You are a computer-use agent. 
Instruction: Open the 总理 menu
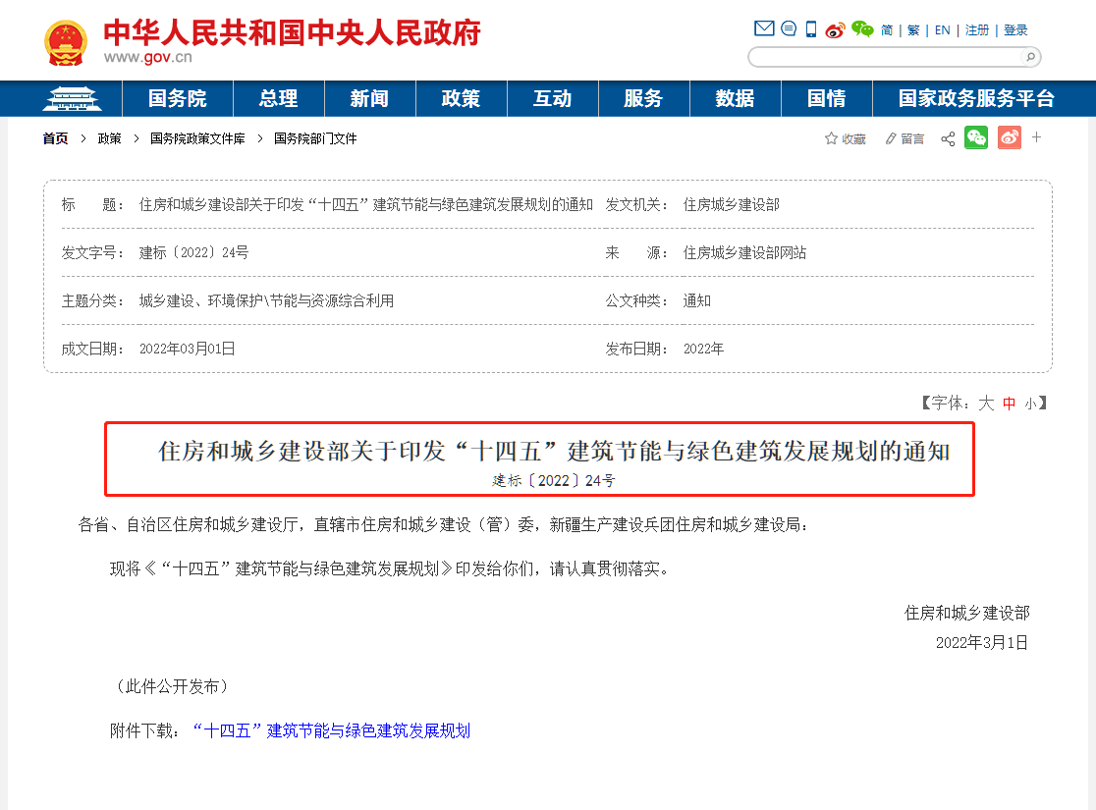point(278,98)
